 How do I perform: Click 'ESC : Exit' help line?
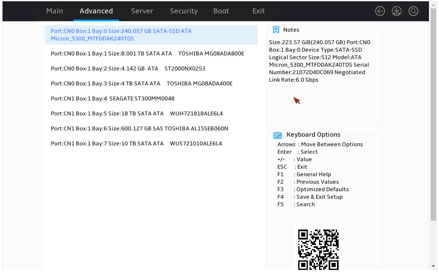coord(292,167)
